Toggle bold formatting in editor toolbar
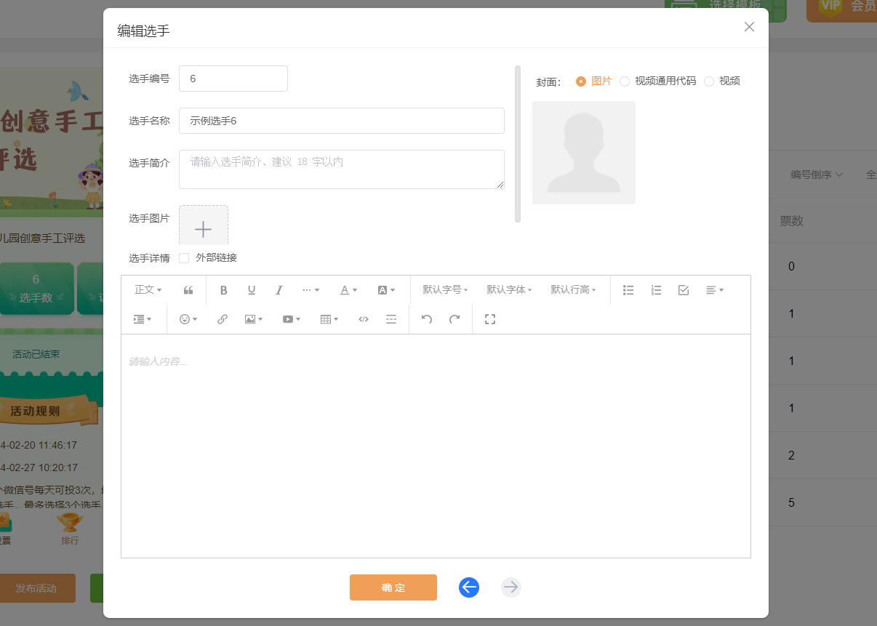This screenshot has height=626, width=877. click(x=224, y=290)
